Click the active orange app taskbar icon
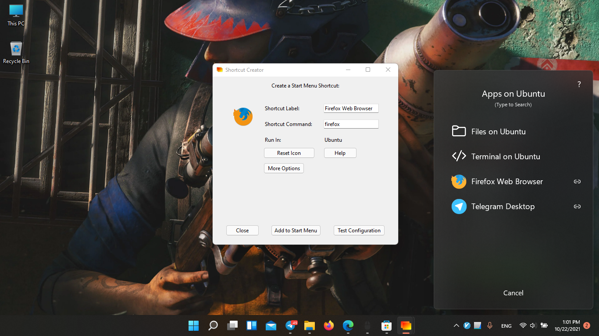Image resolution: width=599 pixels, height=336 pixels. point(406,325)
